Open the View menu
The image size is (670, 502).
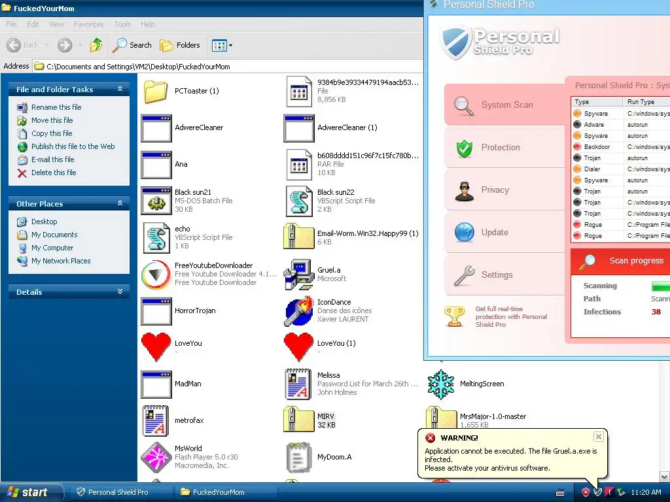coord(56,24)
